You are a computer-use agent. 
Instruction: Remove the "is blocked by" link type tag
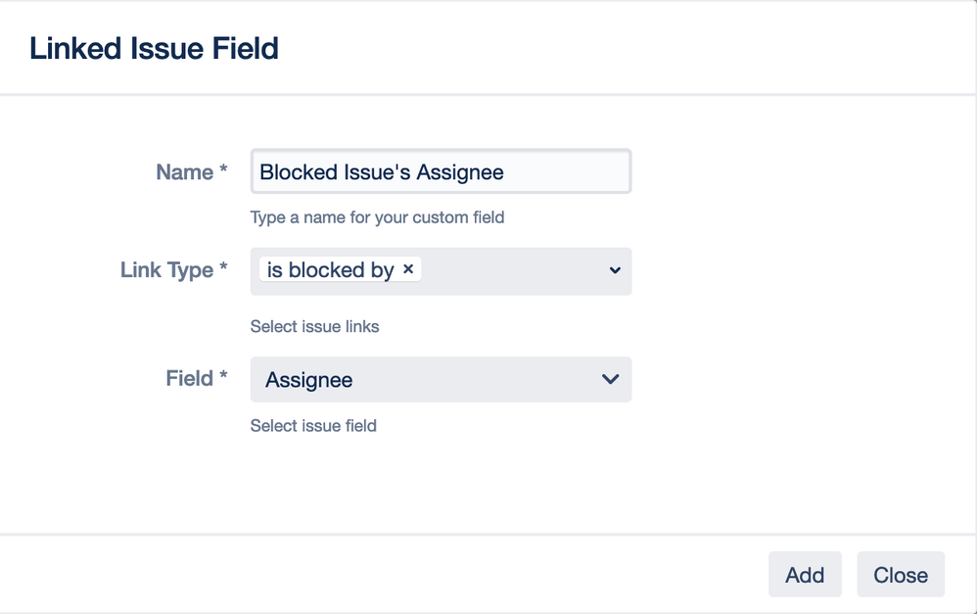(408, 269)
